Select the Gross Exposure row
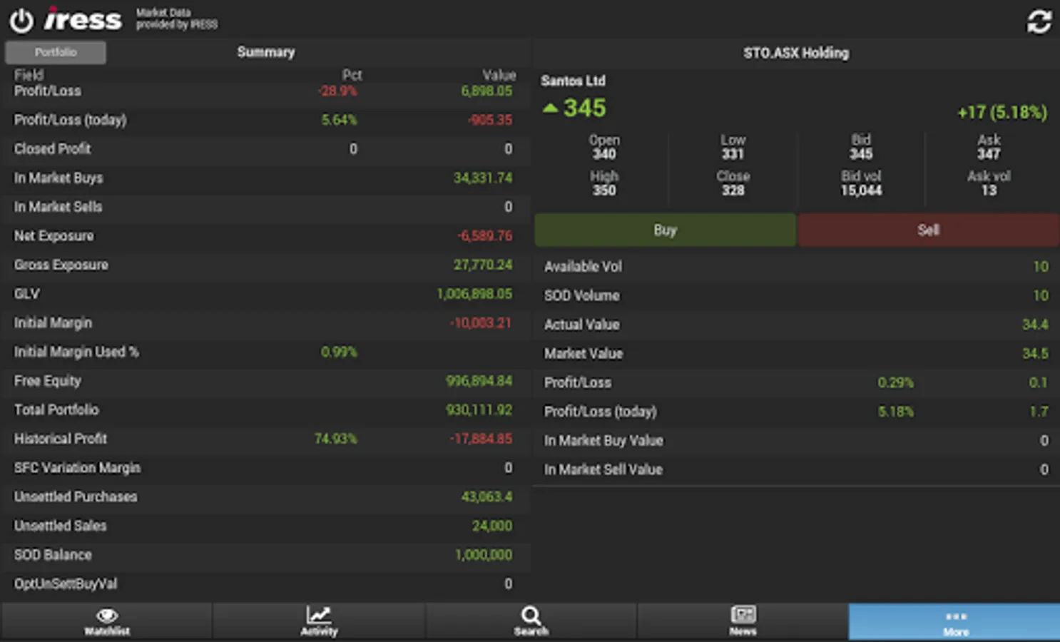 (x=265, y=265)
